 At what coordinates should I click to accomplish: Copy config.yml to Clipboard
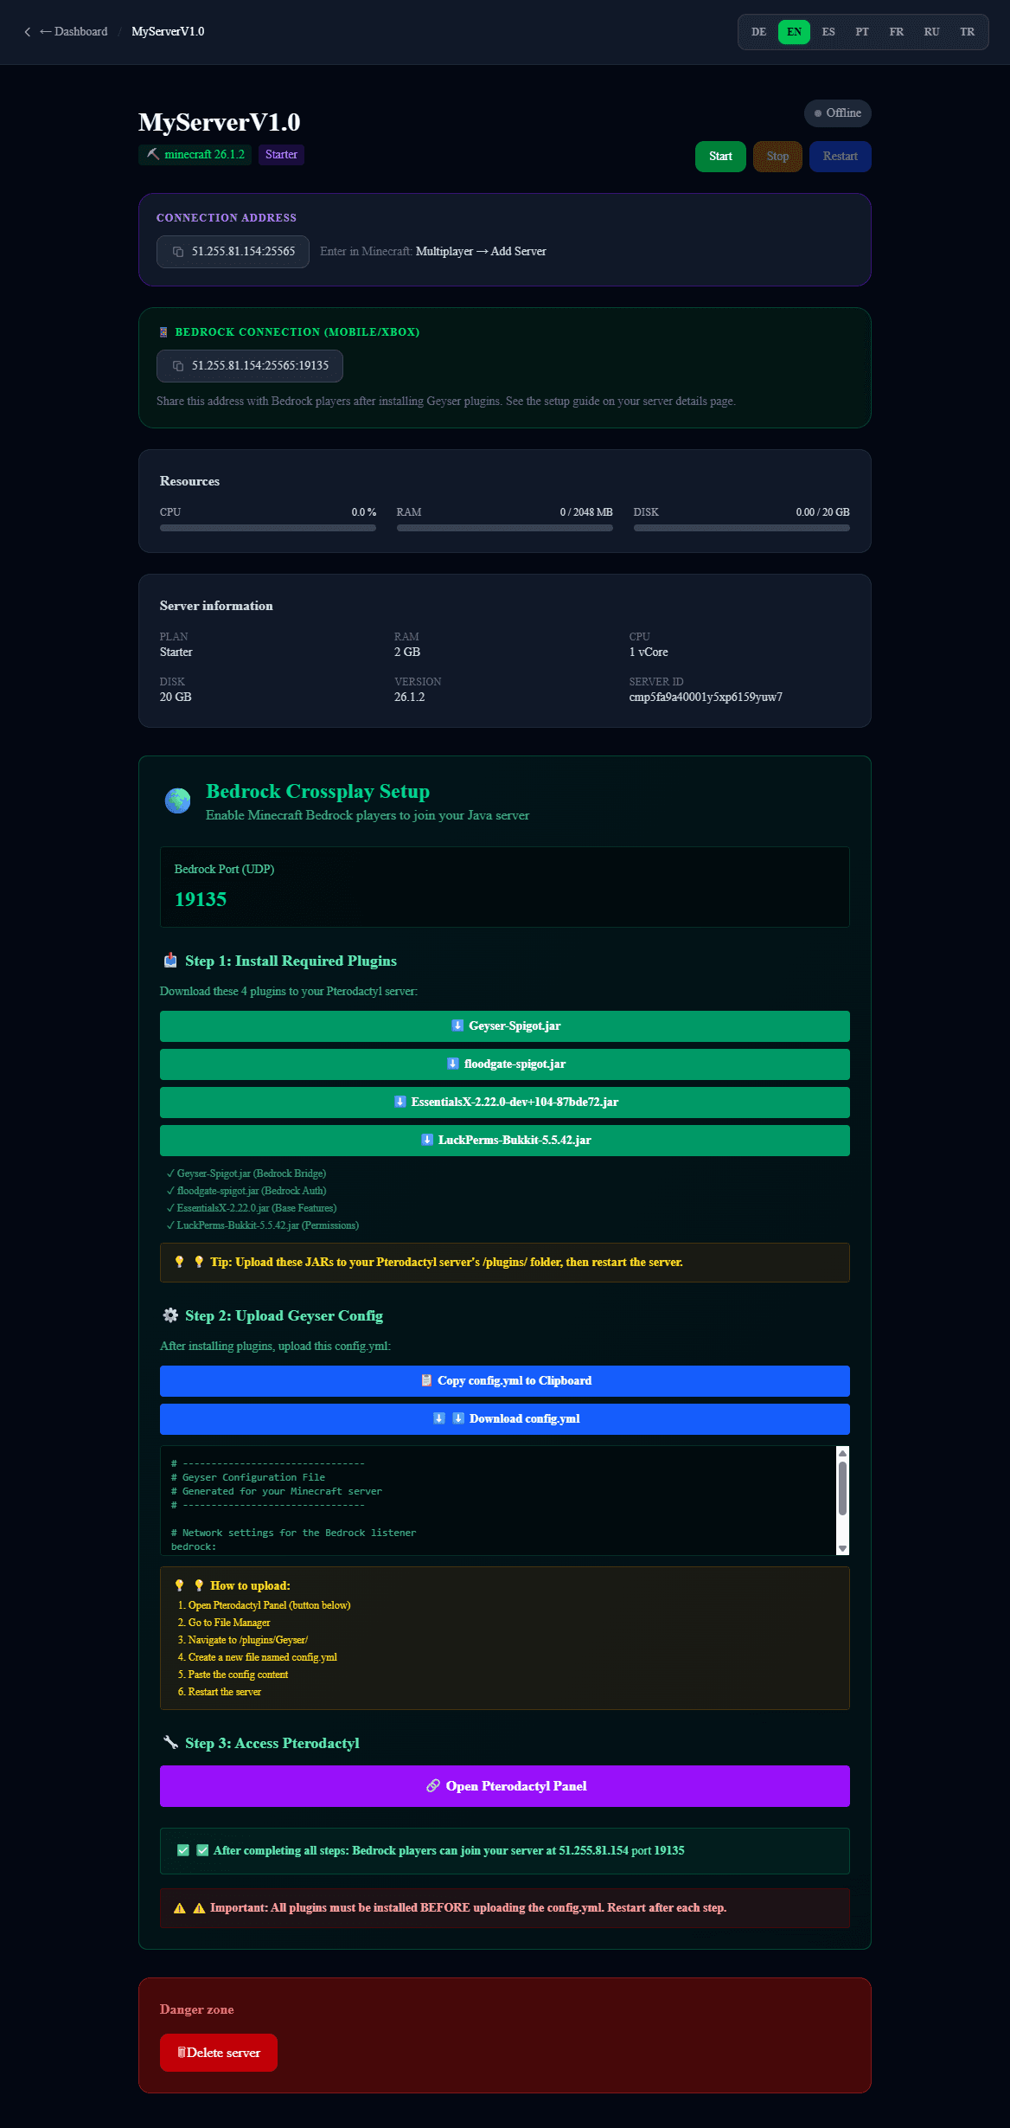point(505,1381)
